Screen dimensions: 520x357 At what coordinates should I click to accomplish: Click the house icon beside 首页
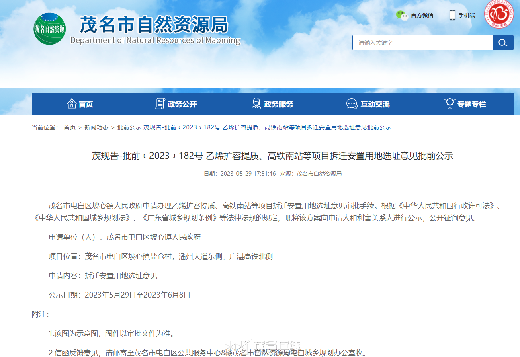[x=72, y=104]
